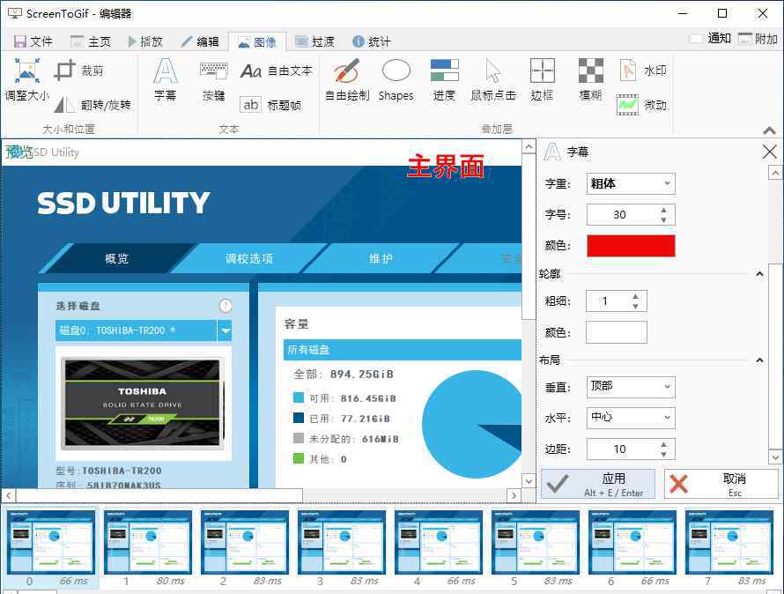The width and height of the screenshot is (784, 594).
Task: Switch to the 播放 tab
Action: [x=145, y=41]
